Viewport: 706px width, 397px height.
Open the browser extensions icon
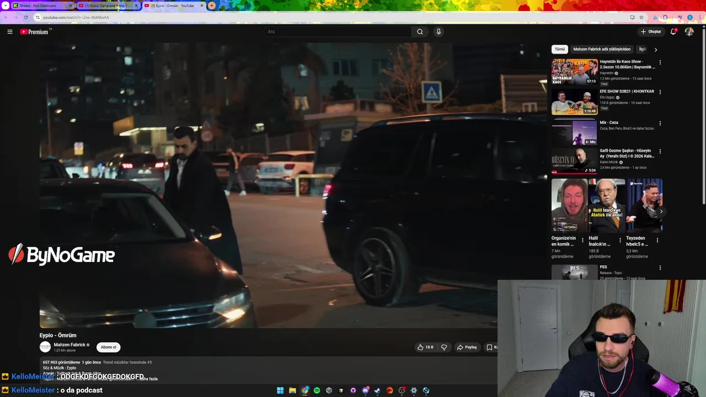pos(665,17)
